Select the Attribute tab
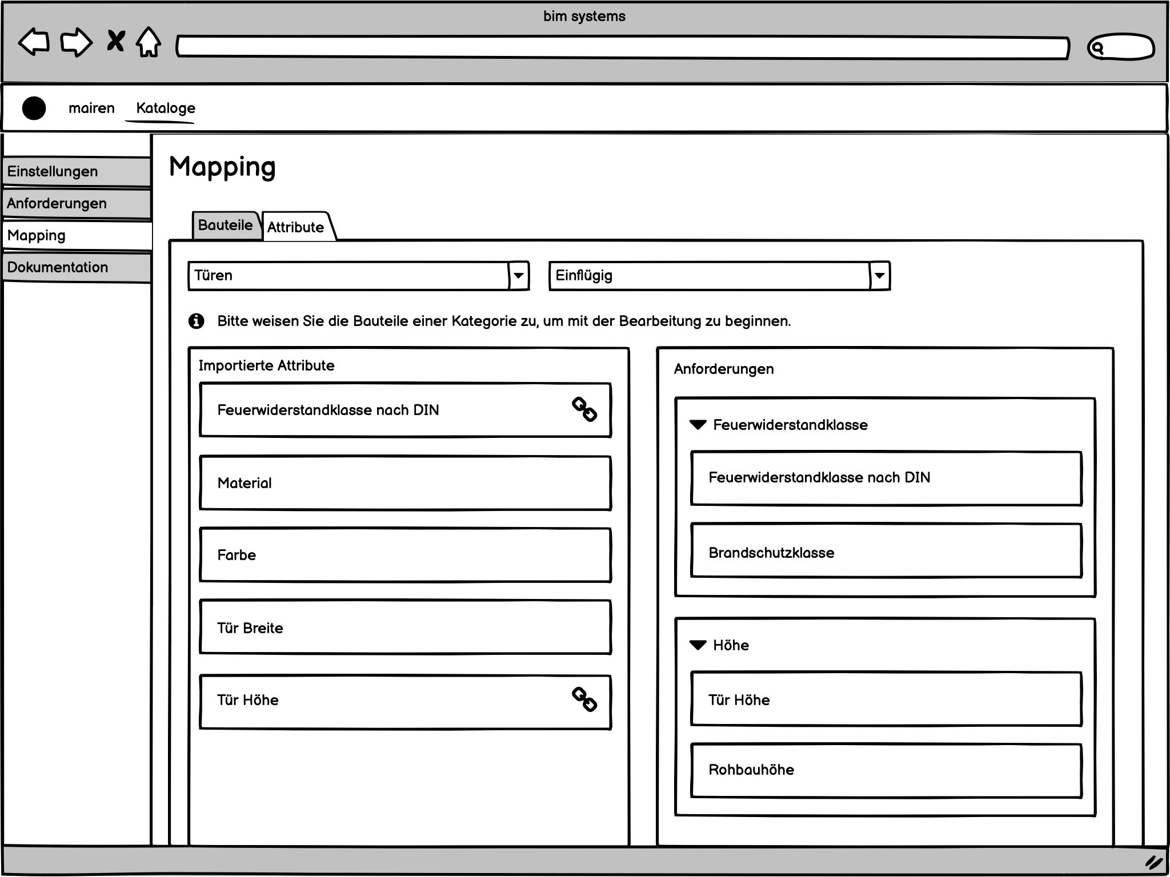Viewport: 1170px width, 877px height. coord(295,227)
